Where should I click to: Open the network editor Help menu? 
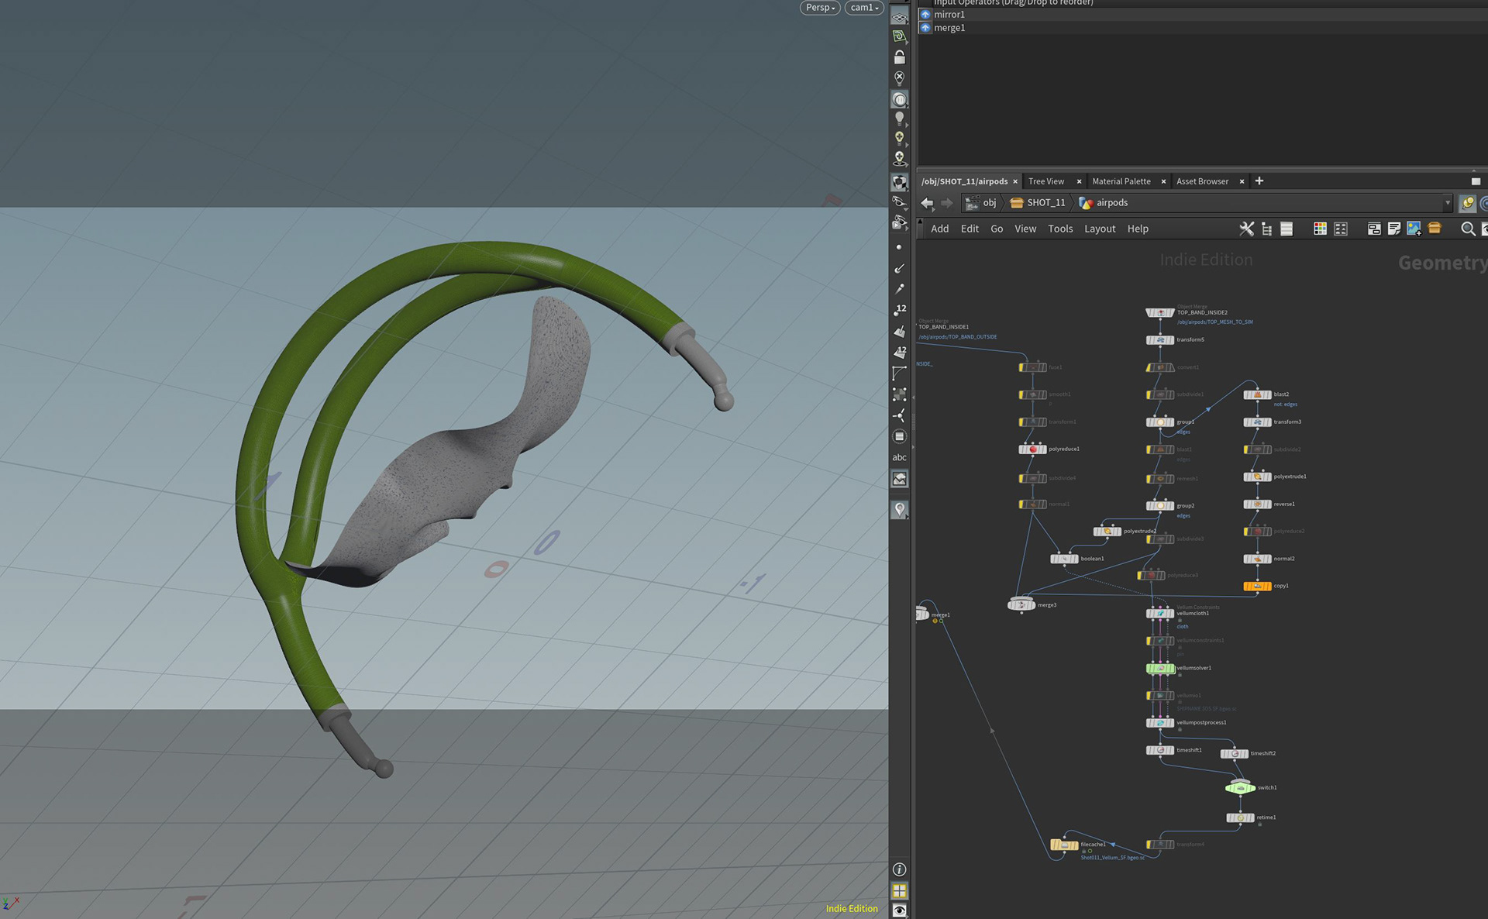1138,229
